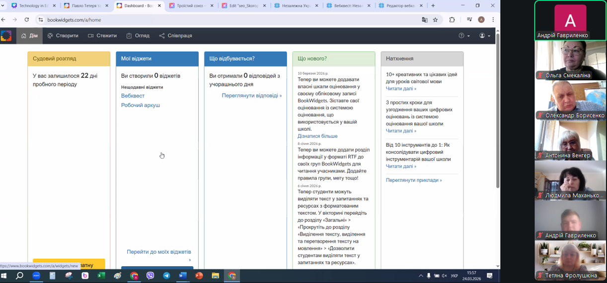Click the translate page icon in address bar

coord(425,20)
